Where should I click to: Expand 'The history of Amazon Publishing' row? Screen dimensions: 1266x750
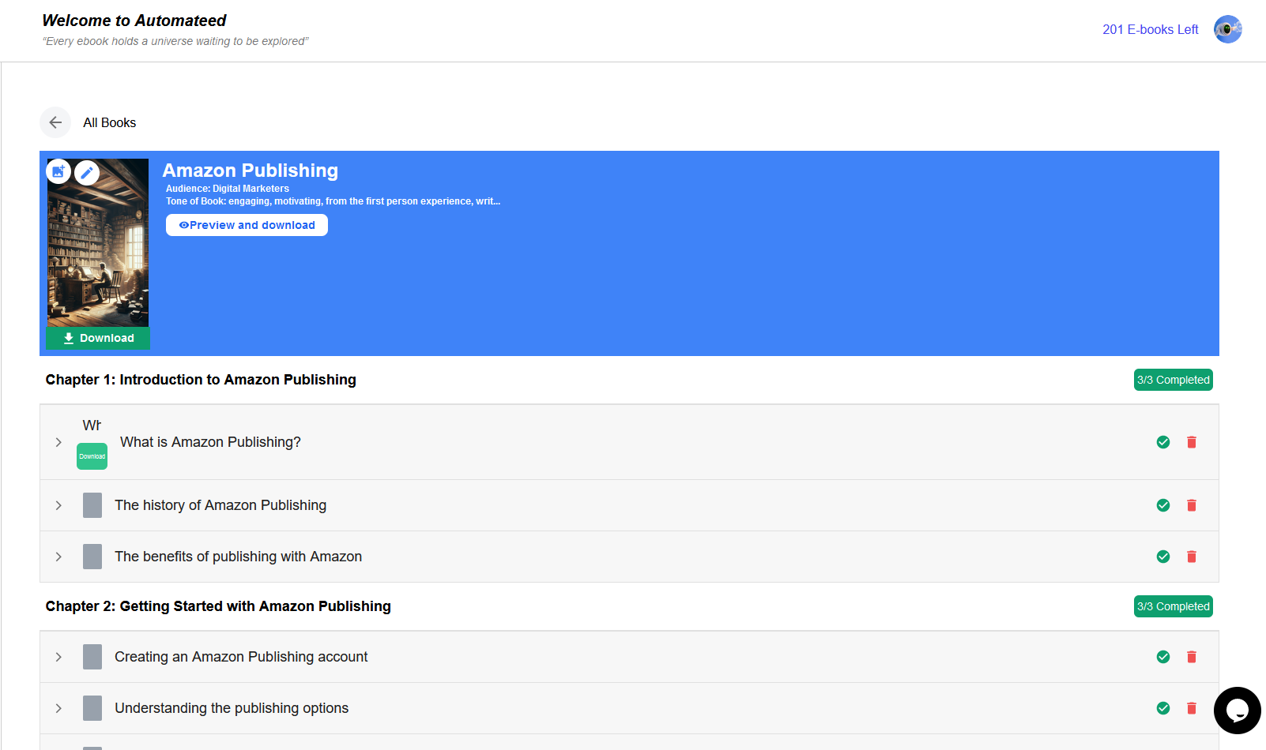58,505
